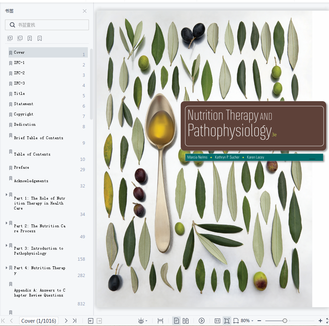This screenshot has height=326, width=329.
Task: Open the IFC-2 bookmark
Action: (19, 73)
